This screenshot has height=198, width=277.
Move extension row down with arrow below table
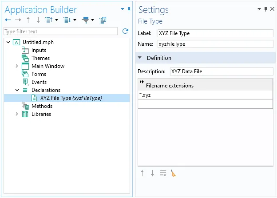pos(152,174)
